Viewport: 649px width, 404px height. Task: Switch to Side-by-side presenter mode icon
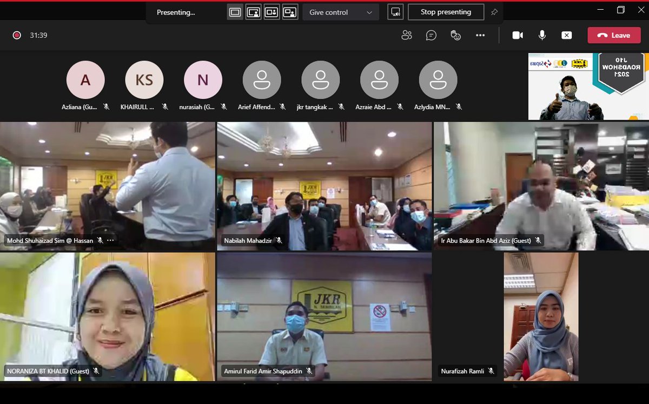[x=271, y=12]
